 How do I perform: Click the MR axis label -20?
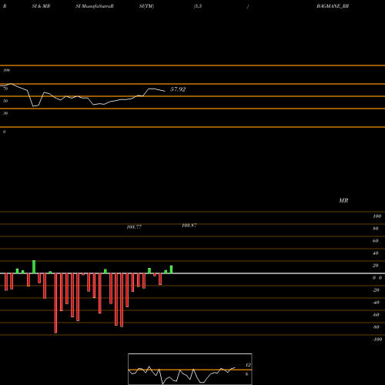[x=376, y=290]
